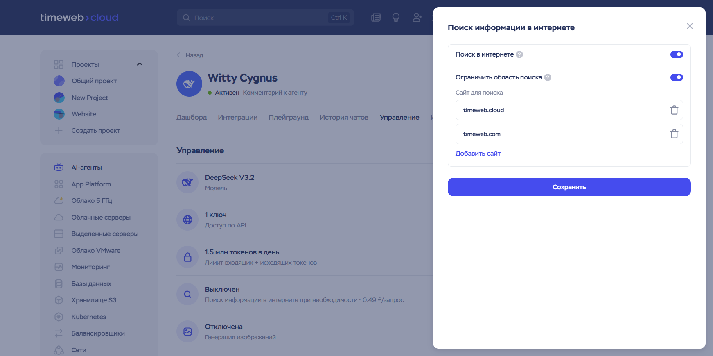Click the timeweb cloud logo
Image resolution: width=713 pixels, height=356 pixels.
click(79, 17)
